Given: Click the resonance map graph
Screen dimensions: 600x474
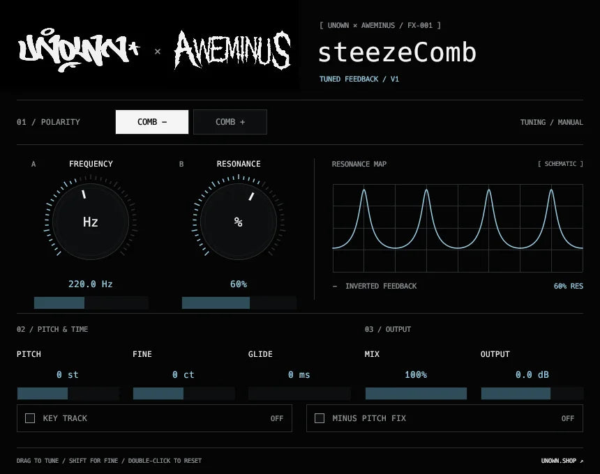Looking at the screenshot, I should [x=458, y=228].
